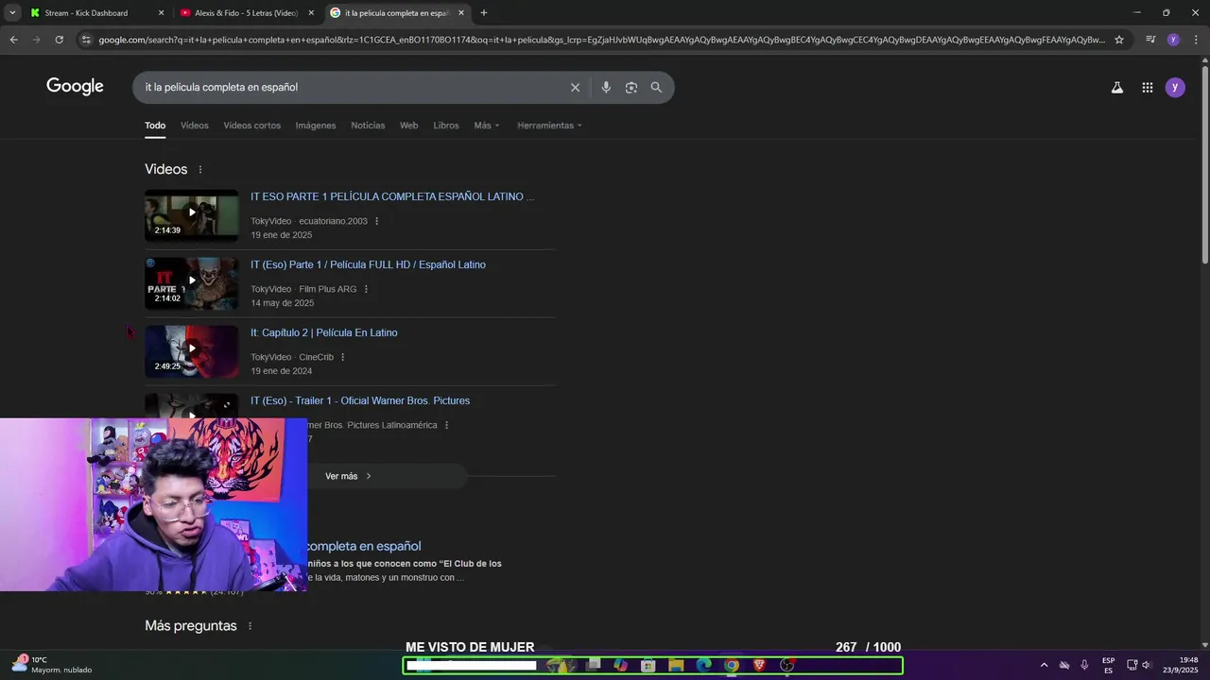
Task: Switch to the Imágenes tab
Action: point(316,126)
